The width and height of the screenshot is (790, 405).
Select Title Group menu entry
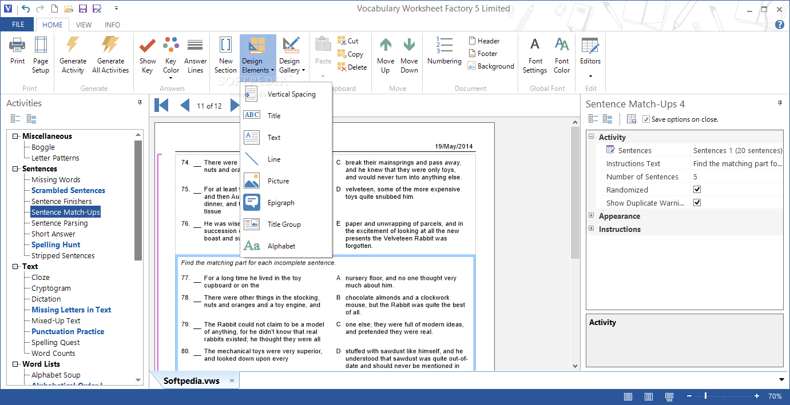(286, 224)
